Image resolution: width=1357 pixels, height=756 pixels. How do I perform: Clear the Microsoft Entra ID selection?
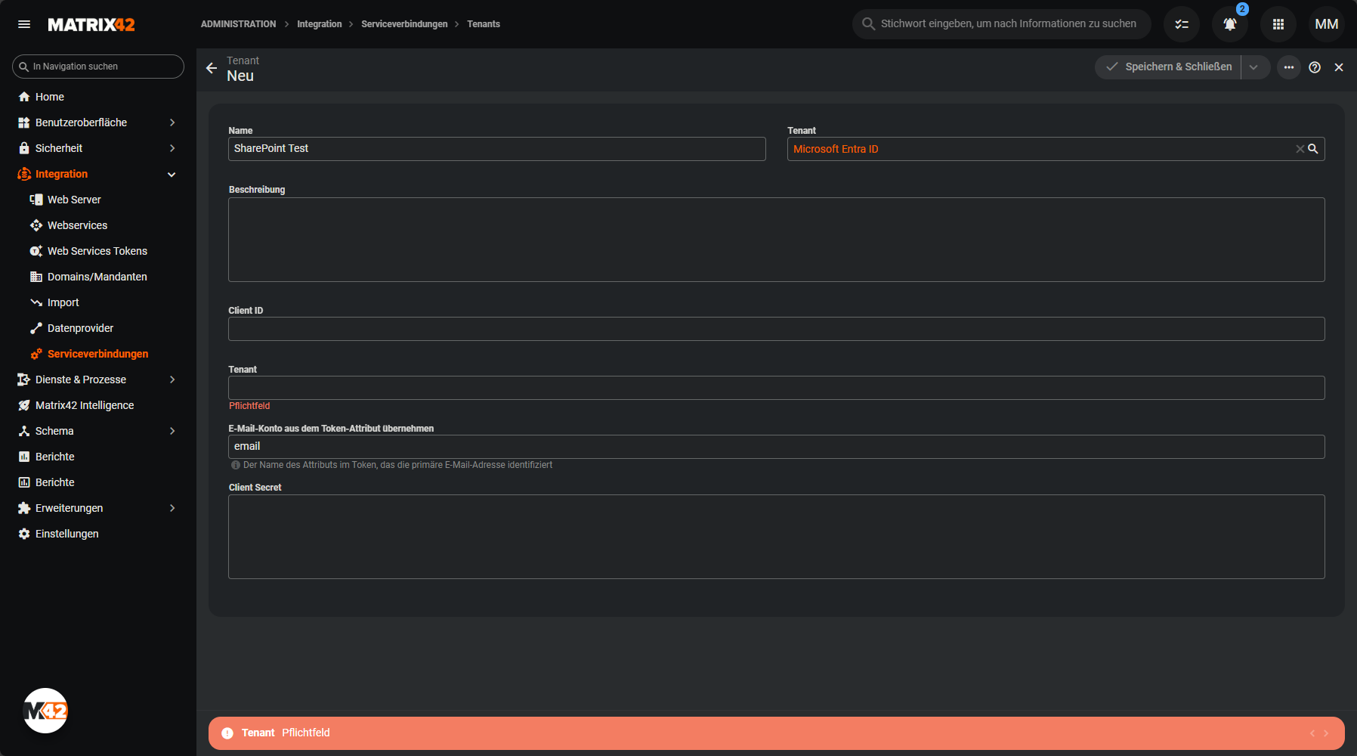(1300, 149)
